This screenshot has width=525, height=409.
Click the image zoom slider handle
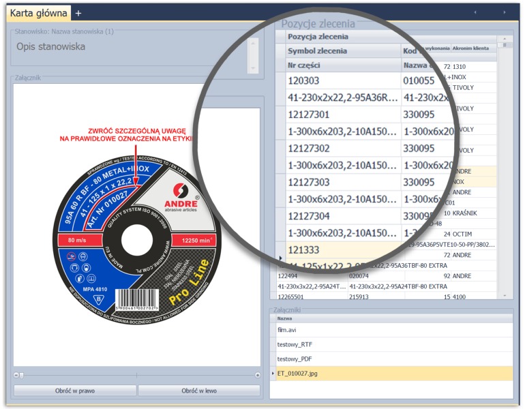click(x=21, y=375)
